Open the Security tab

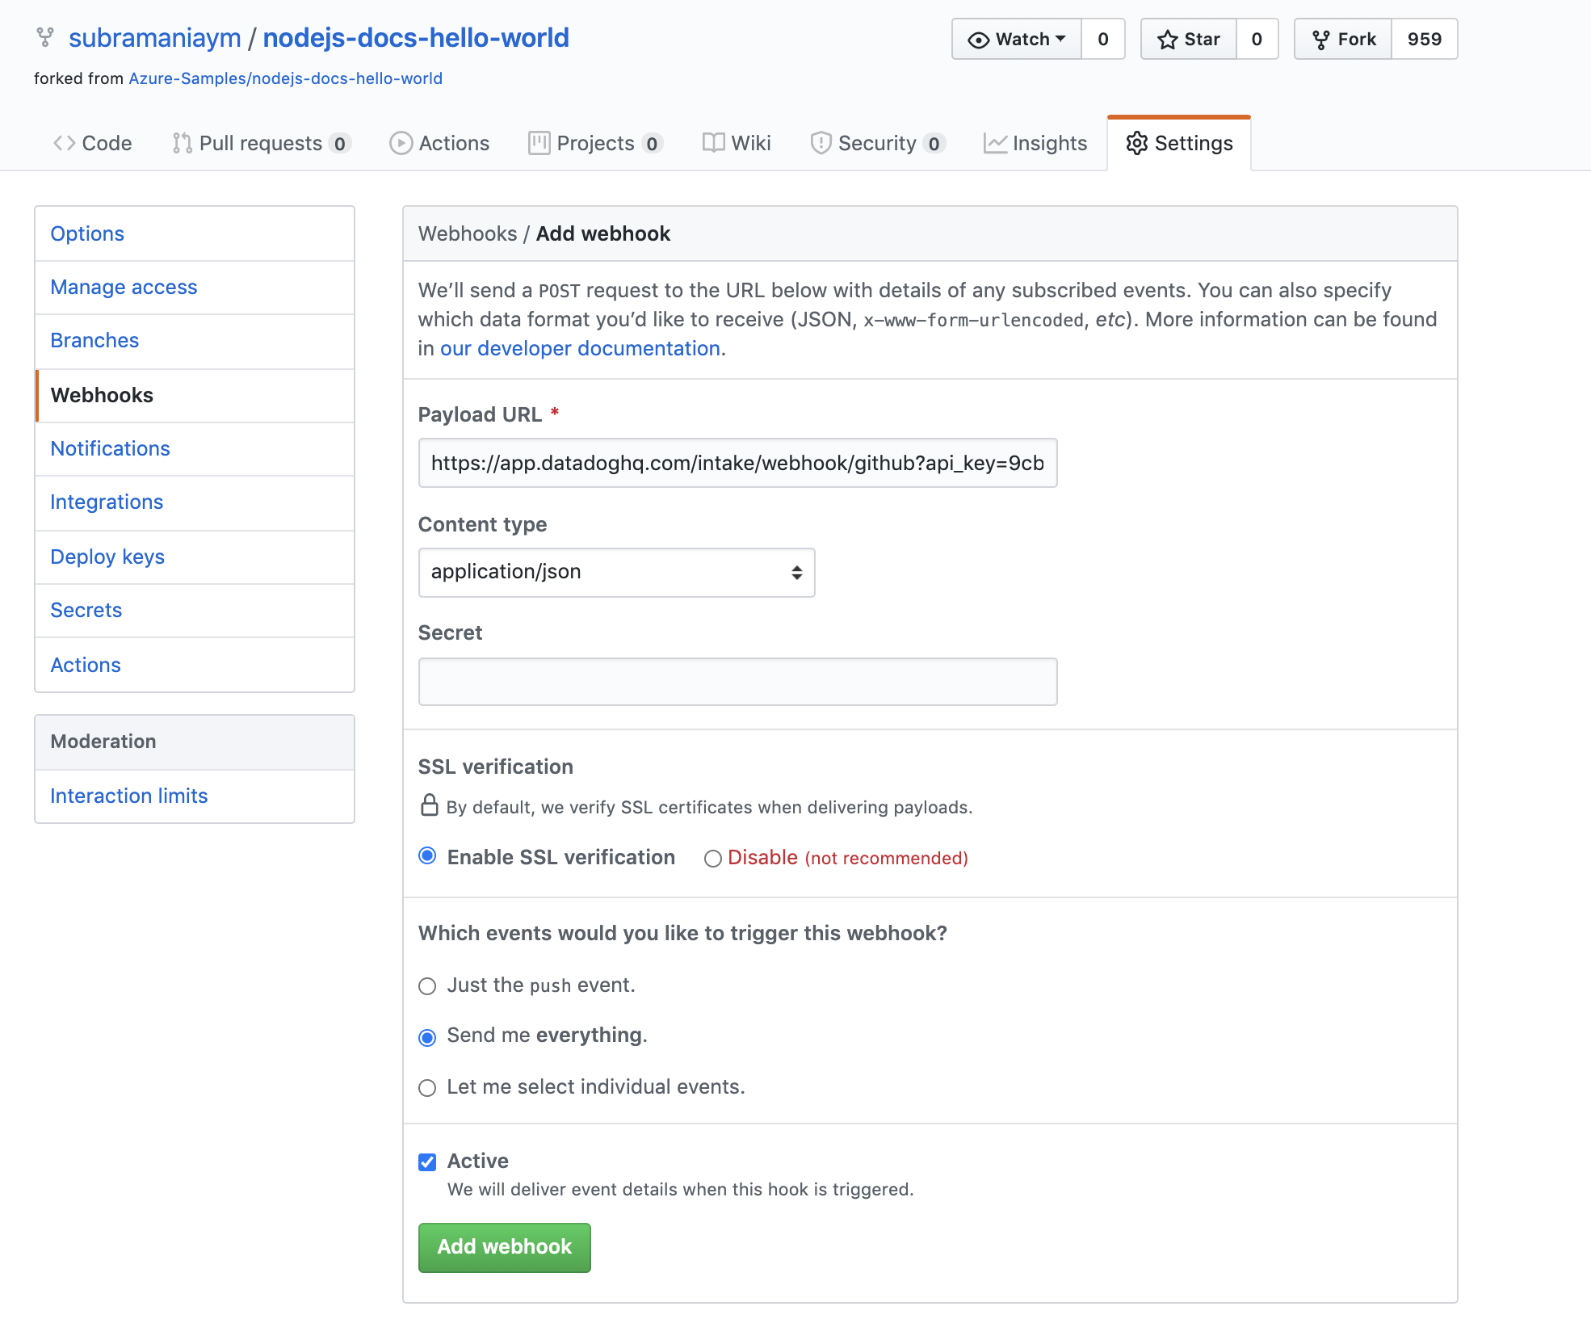(878, 143)
